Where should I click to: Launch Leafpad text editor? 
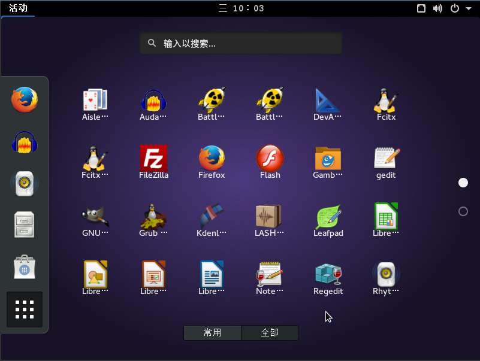pos(328,221)
